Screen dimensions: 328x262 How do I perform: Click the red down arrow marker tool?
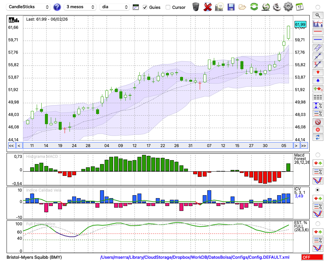[x=318, y=72]
